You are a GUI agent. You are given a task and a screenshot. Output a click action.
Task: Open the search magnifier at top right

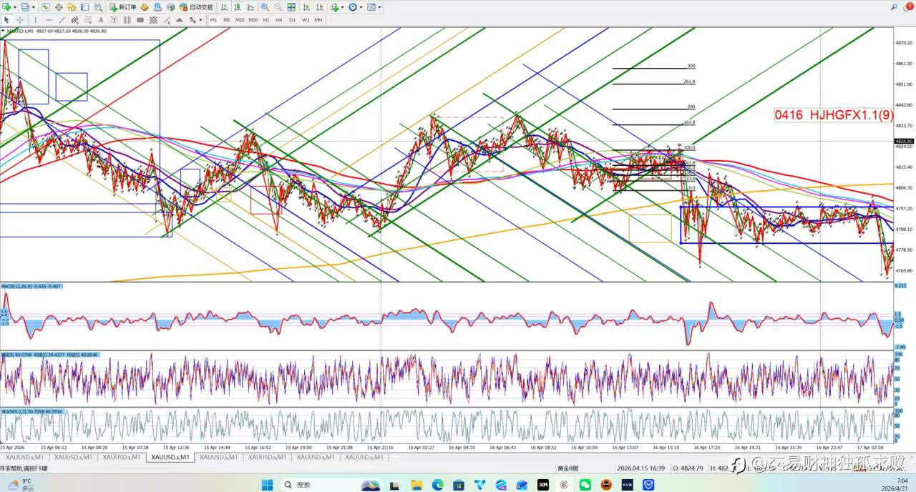(x=895, y=6)
